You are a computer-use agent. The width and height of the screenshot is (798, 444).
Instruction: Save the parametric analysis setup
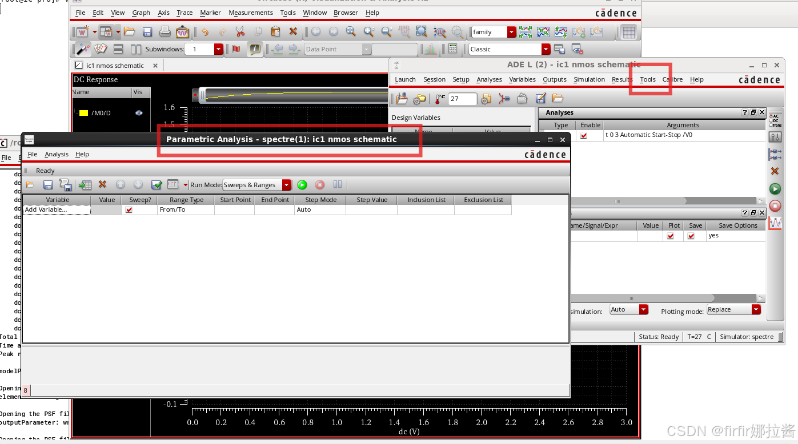tap(48, 185)
